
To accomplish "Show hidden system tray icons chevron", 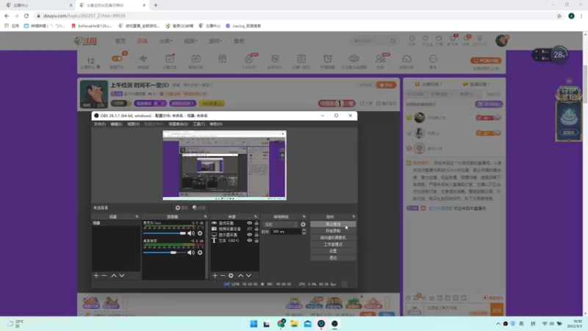I will [x=498, y=324].
